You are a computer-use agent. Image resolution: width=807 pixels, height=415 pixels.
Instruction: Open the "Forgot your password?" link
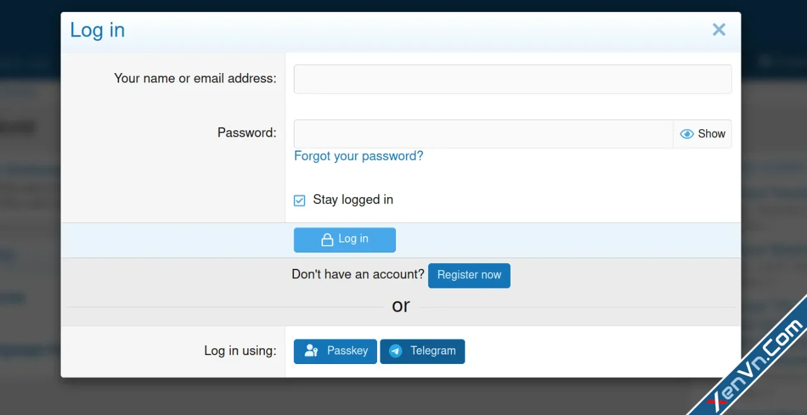coord(358,156)
